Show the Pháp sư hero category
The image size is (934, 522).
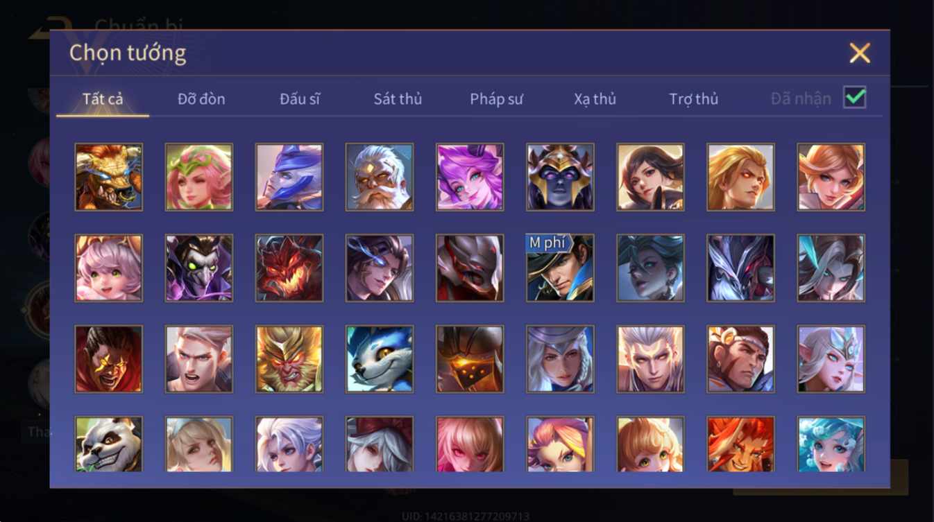point(496,99)
